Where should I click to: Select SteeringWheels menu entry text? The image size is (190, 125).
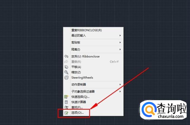(82, 78)
